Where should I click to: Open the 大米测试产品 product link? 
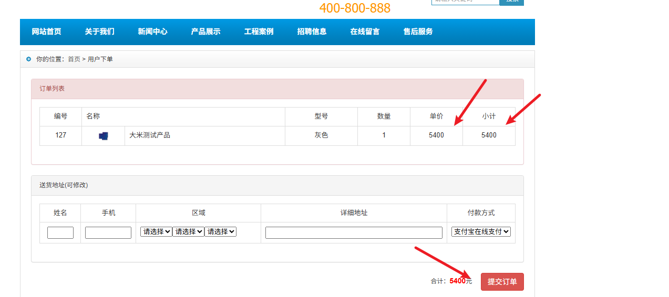pyautogui.click(x=150, y=135)
